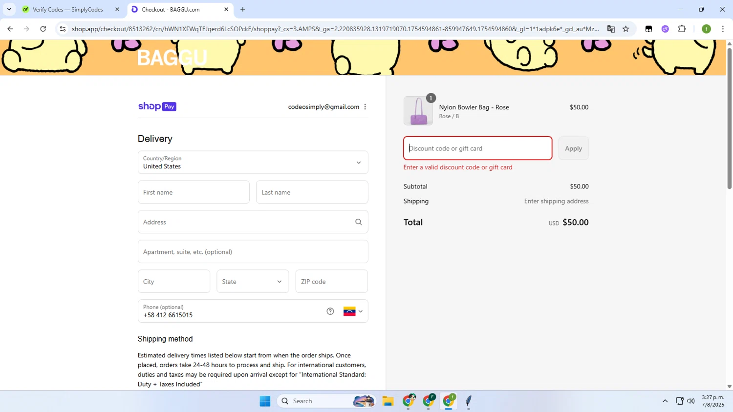Screen dimensions: 733x412
Task: Click the Shop Pay logo
Action: 157,106
